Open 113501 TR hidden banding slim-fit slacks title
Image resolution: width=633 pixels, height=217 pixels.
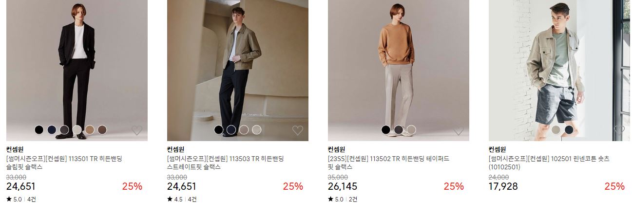point(64,163)
